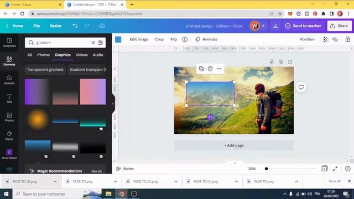Click the Animate button

point(206,39)
